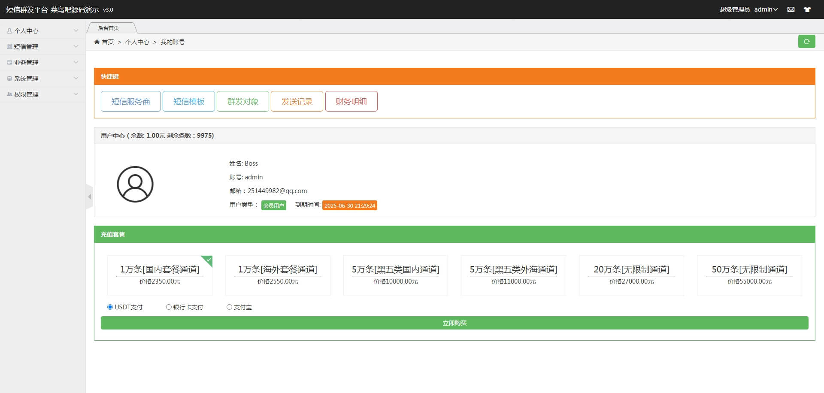Click the green refresh icon
The image size is (824, 393).
(x=807, y=42)
